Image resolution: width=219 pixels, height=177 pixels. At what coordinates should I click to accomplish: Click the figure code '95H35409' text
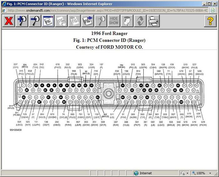coord(16,130)
